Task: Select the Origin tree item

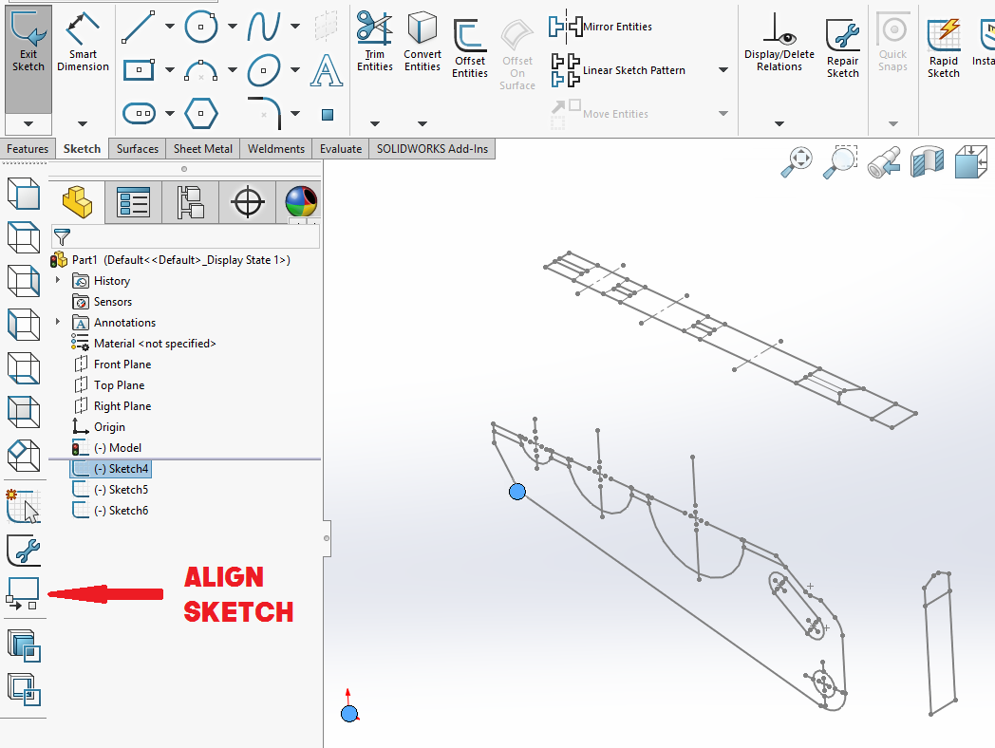Action: (x=99, y=427)
